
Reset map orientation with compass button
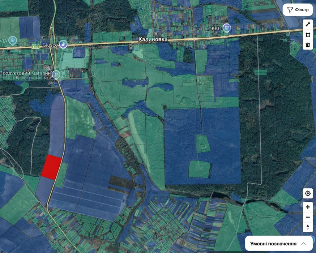[x=308, y=227]
